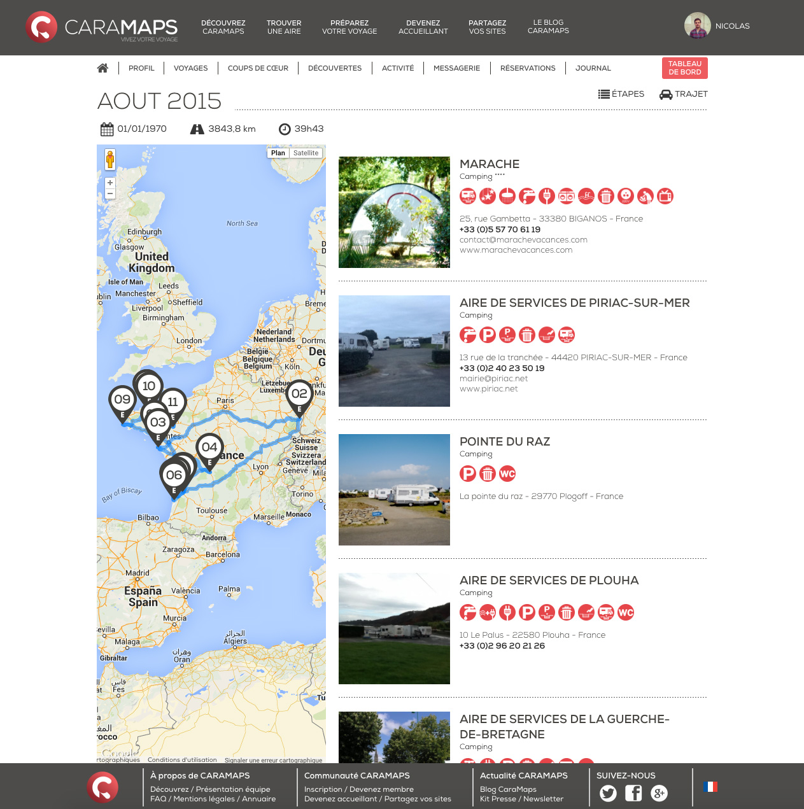Click the trash disposal icon for Piriac-sur-Mer

coord(527,335)
